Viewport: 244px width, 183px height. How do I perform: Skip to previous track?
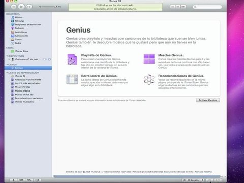[14, 7]
